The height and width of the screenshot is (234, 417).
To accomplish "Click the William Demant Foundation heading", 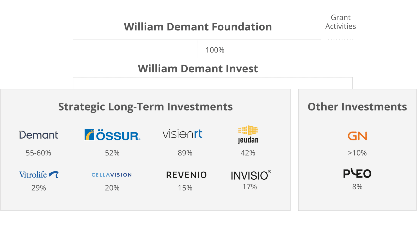I will pyautogui.click(x=198, y=27).
